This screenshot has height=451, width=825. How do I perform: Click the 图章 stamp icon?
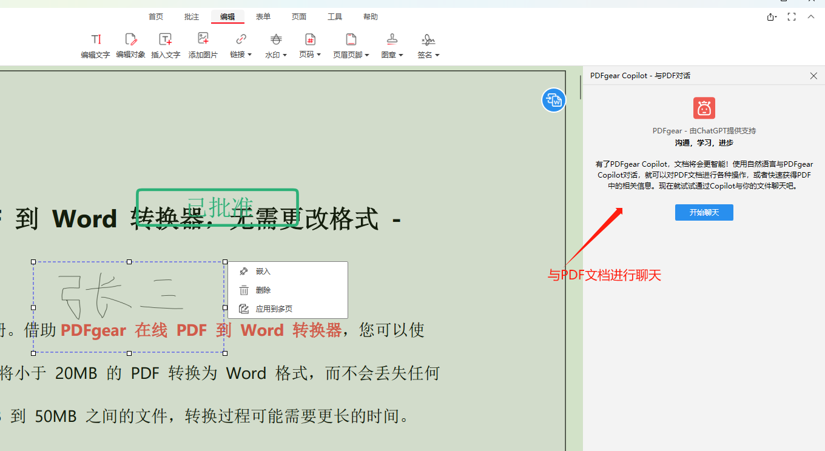tap(392, 40)
